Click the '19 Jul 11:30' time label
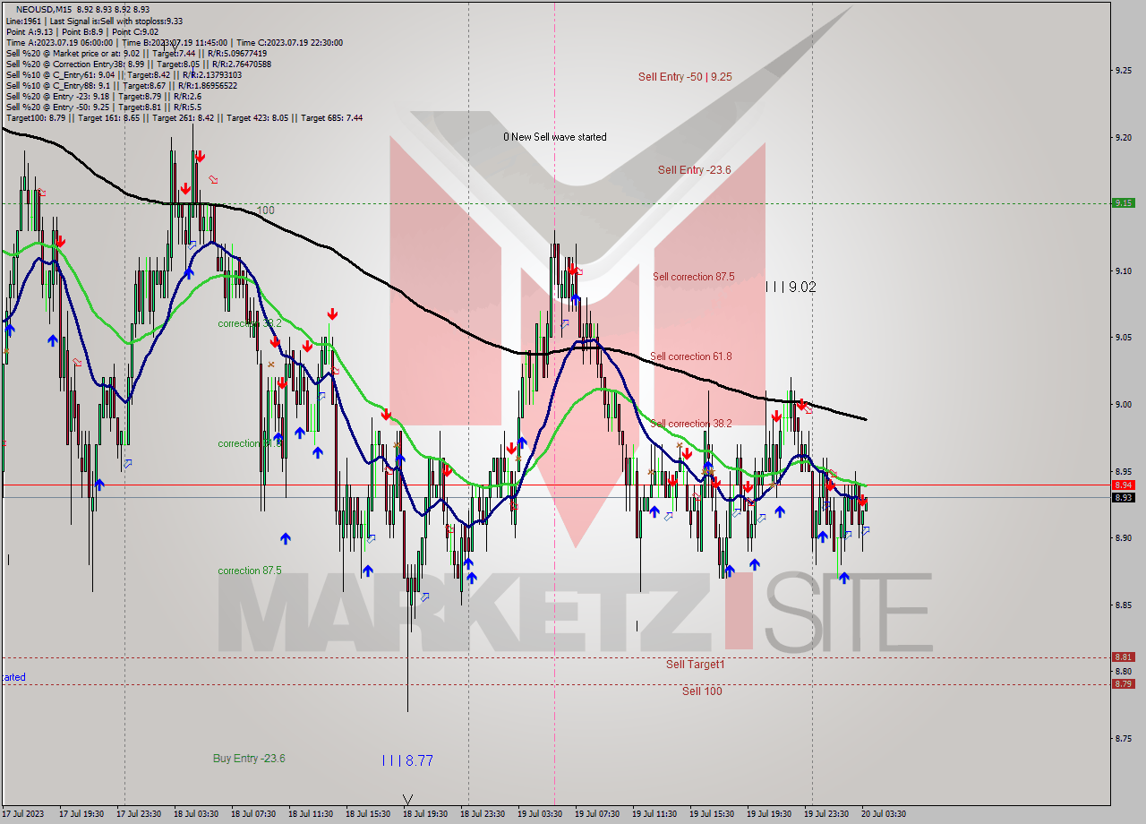The width and height of the screenshot is (1146, 824). [654, 814]
